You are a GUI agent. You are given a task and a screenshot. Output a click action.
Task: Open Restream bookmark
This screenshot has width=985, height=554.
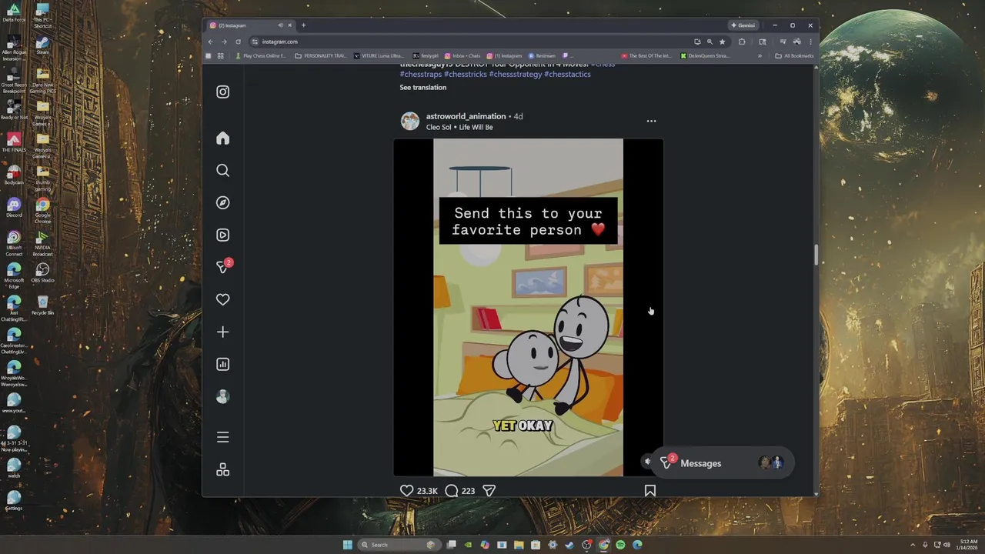(542, 55)
